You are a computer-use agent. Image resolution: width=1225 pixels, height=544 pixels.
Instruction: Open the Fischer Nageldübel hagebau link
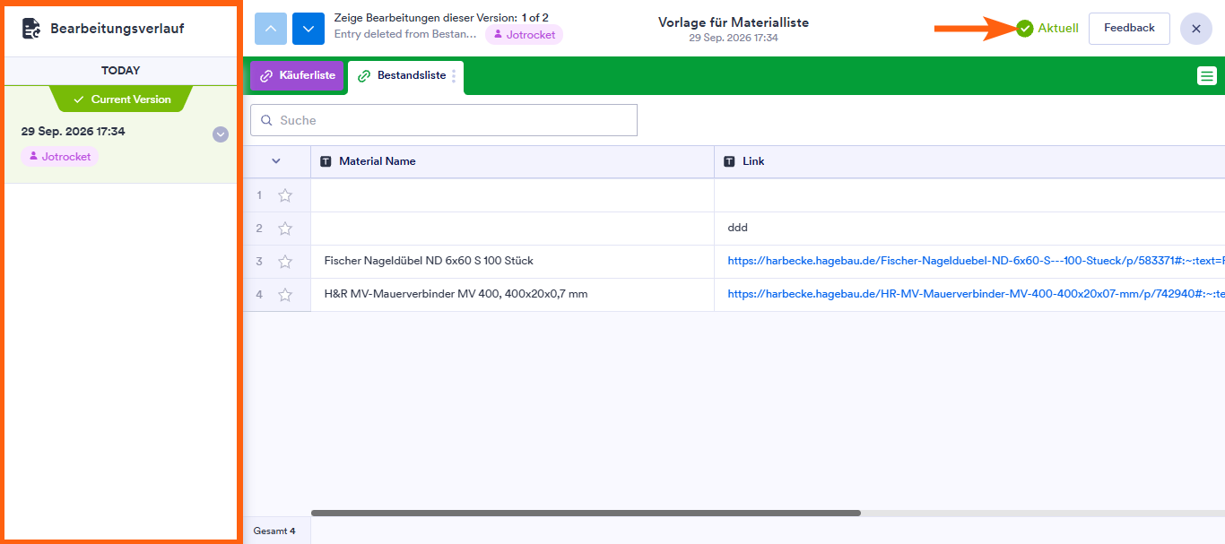[976, 261]
